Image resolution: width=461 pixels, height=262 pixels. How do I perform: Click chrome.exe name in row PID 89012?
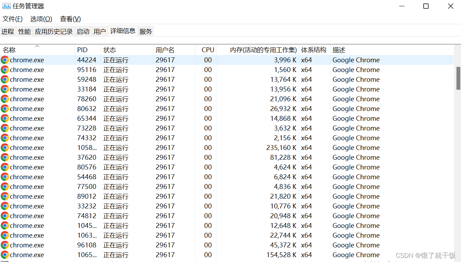(27, 196)
